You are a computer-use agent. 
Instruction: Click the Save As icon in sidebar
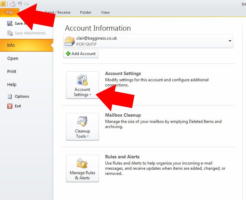click(x=10, y=23)
